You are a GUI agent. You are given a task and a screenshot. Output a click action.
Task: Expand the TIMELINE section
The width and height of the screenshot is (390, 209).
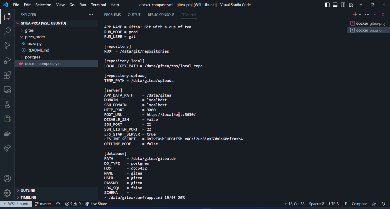(x=56, y=197)
